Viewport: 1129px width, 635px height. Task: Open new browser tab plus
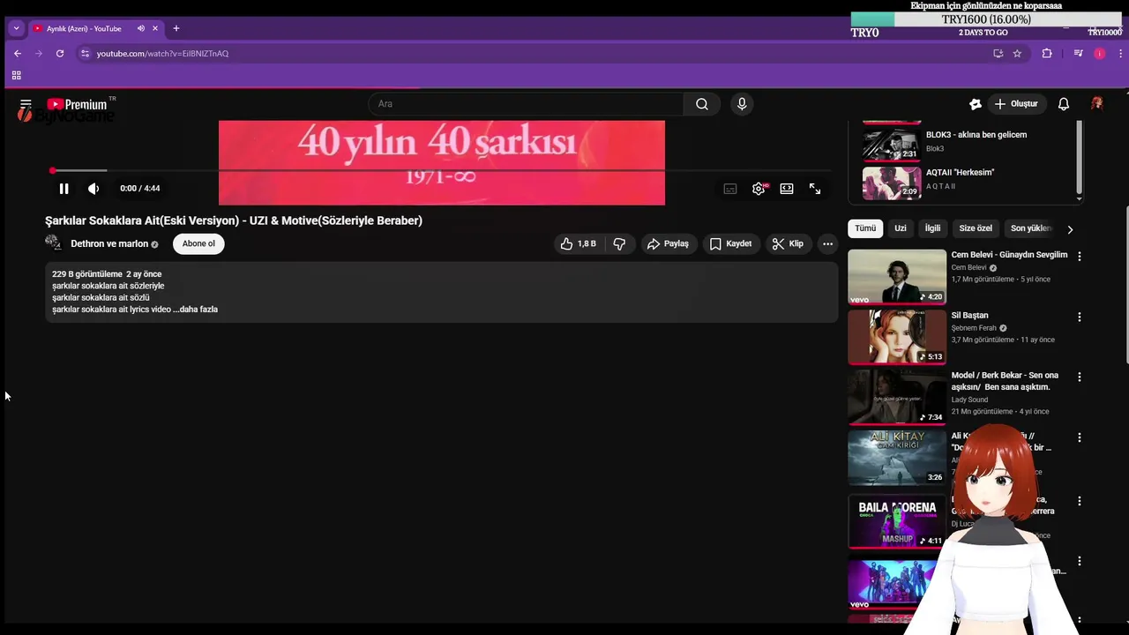point(176,28)
